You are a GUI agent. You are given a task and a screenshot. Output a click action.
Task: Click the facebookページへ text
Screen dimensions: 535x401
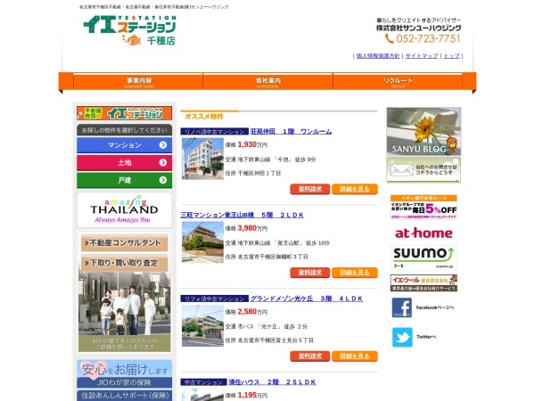pyautogui.click(x=435, y=307)
